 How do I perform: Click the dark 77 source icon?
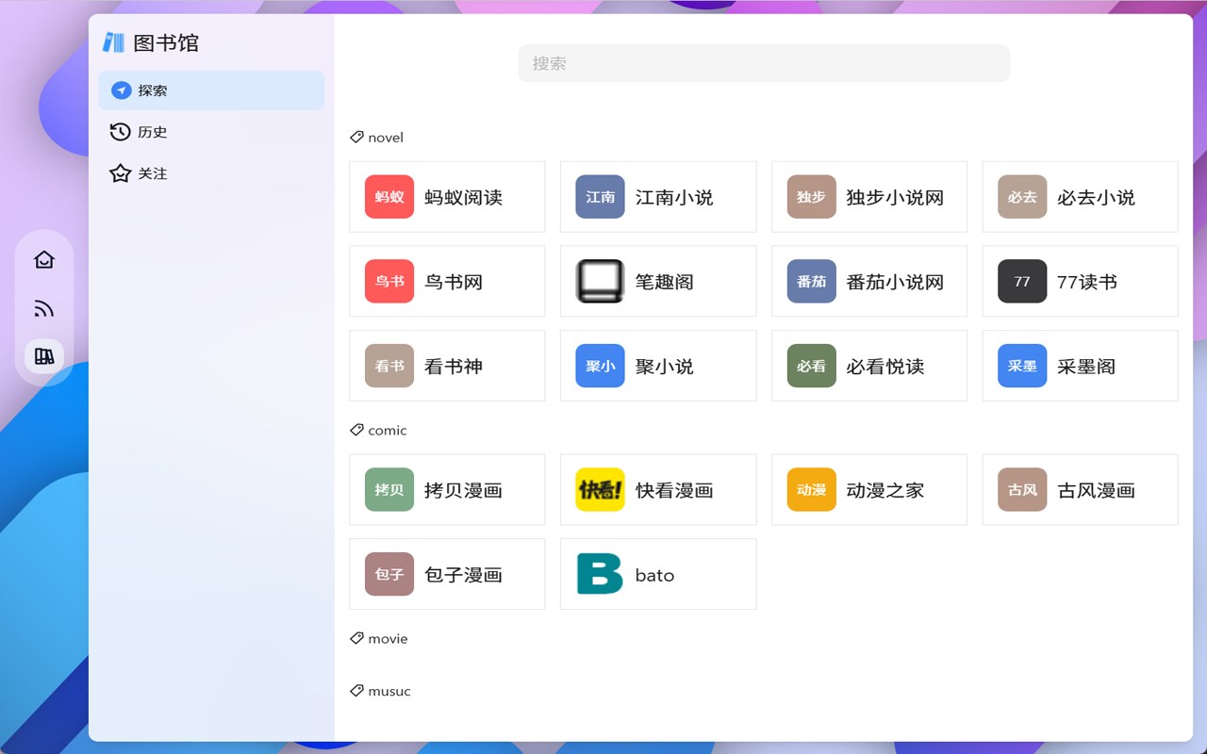[x=1022, y=281]
